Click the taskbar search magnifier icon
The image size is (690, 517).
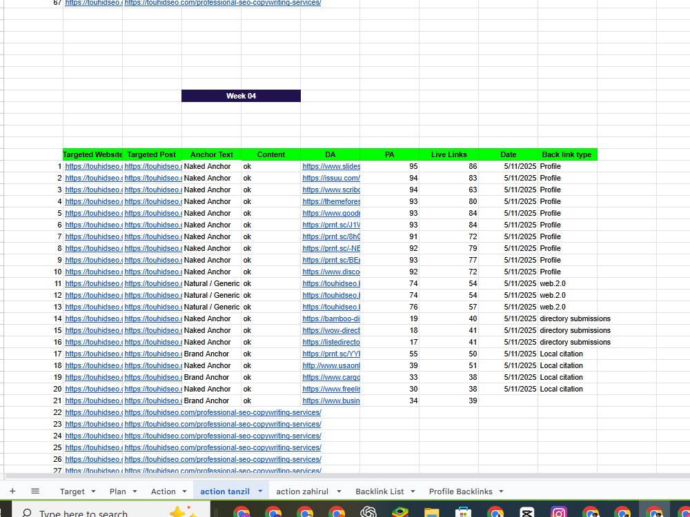(x=27, y=513)
